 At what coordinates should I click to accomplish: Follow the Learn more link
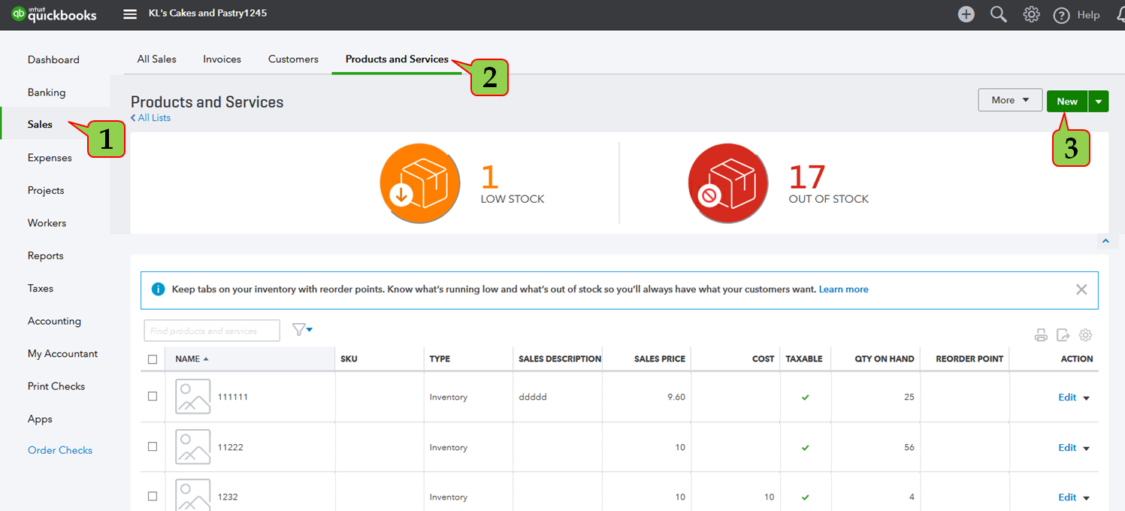(x=843, y=289)
